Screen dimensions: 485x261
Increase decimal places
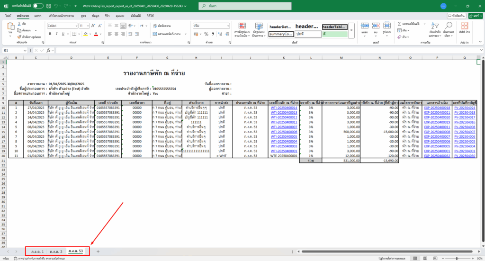coord(220,34)
